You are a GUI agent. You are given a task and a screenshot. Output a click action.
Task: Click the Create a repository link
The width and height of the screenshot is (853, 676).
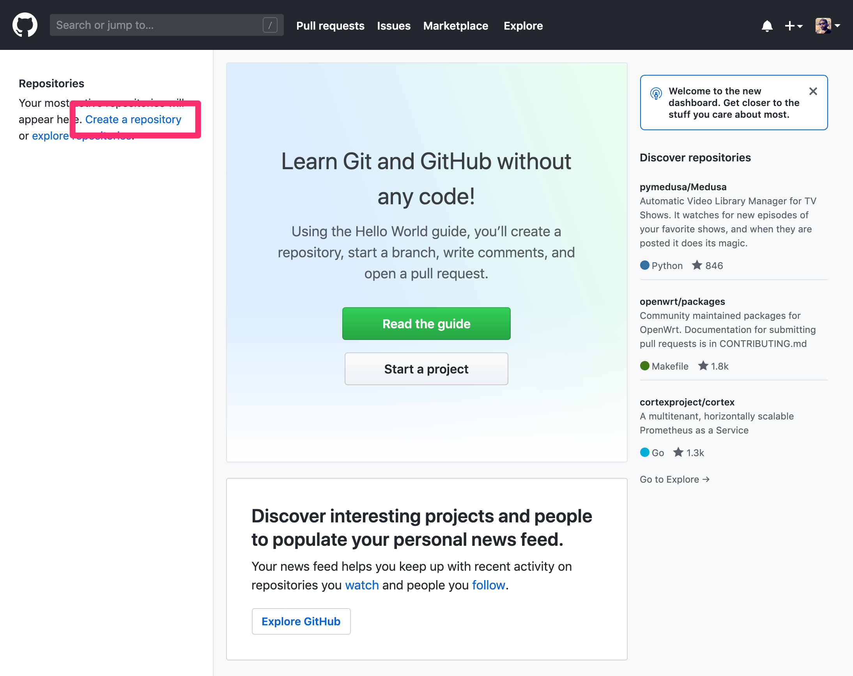133,119
